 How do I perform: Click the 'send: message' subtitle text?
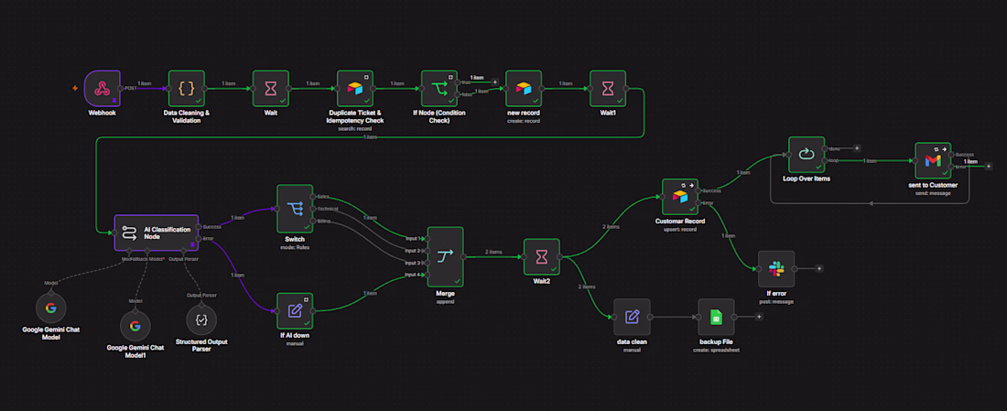tap(933, 192)
